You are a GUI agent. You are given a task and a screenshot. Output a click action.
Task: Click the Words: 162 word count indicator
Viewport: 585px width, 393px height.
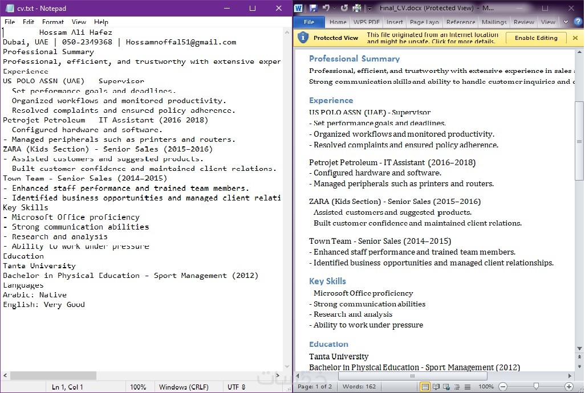pos(359,387)
